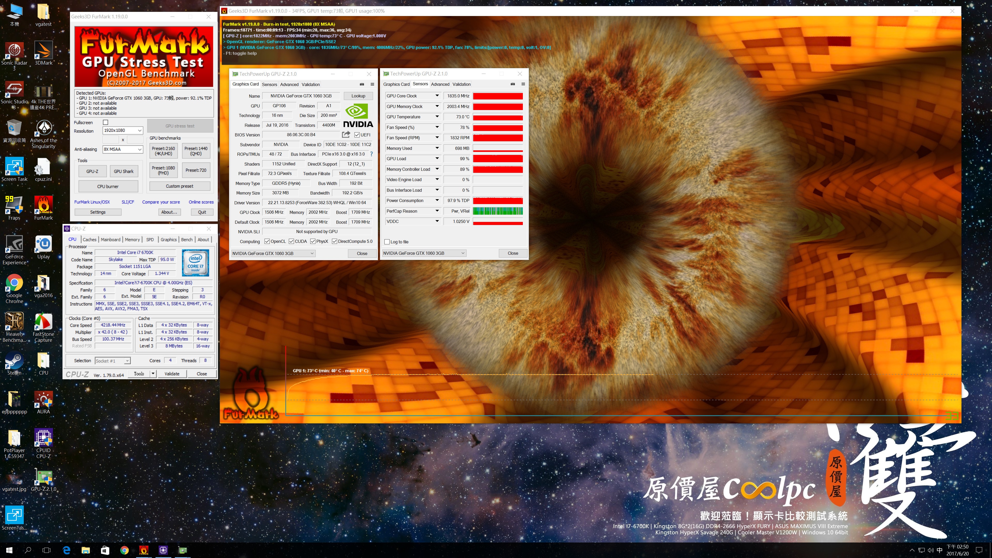
Task: Open the Sonic Radar 3 desktop icon
Action: tap(14, 56)
